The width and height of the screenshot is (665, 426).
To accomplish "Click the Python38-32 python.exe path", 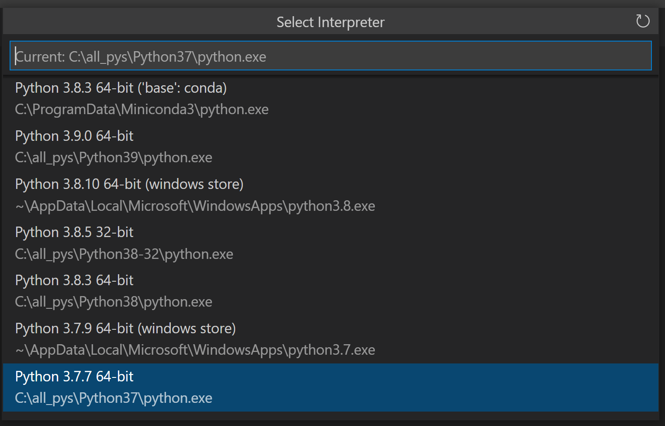I will tap(124, 254).
